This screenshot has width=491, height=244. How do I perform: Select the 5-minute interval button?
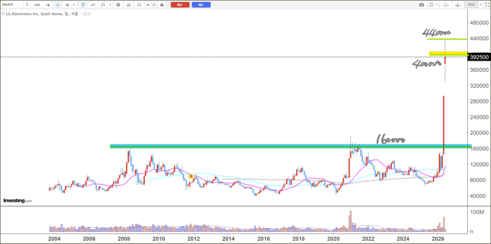point(27,5)
